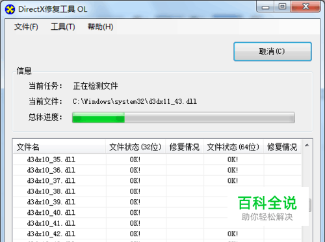Click current file path C:\Windows\system32\d3dx11_43.dll
The width and height of the screenshot is (325, 242).
tap(135, 101)
